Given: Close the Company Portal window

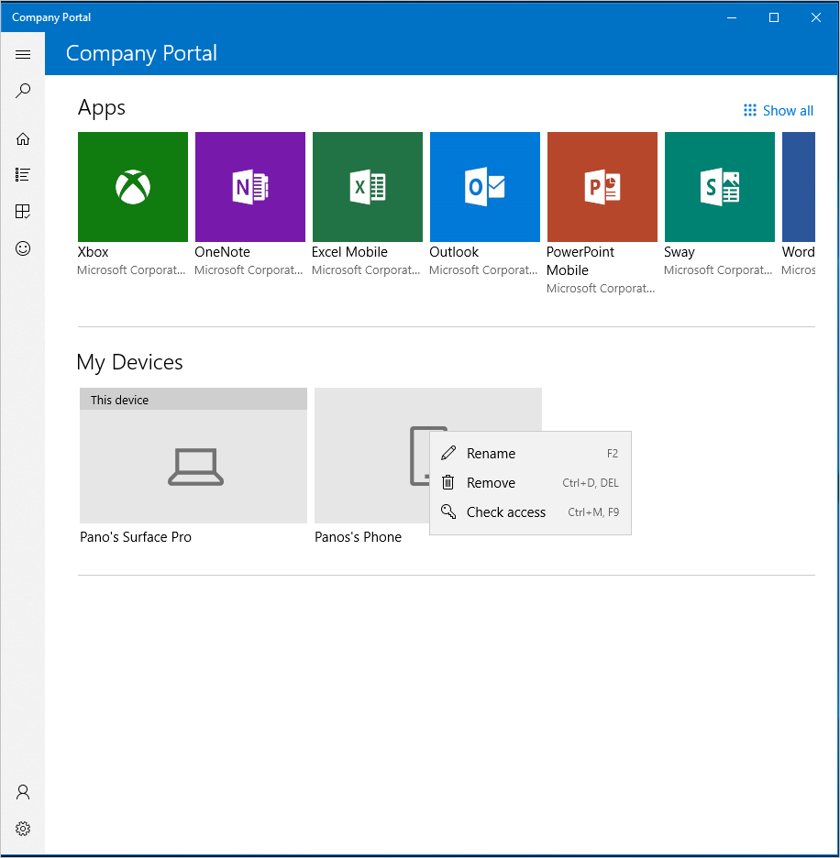Looking at the screenshot, I should [816, 17].
